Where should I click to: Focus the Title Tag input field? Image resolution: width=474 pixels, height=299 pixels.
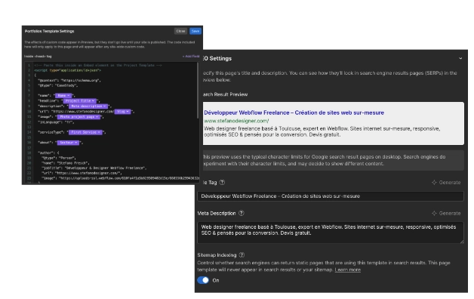click(331, 196)
